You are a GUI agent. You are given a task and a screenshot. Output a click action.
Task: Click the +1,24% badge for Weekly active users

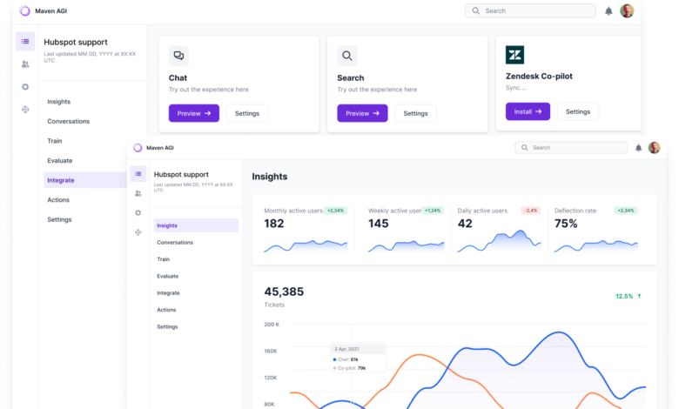coord(433,211)
